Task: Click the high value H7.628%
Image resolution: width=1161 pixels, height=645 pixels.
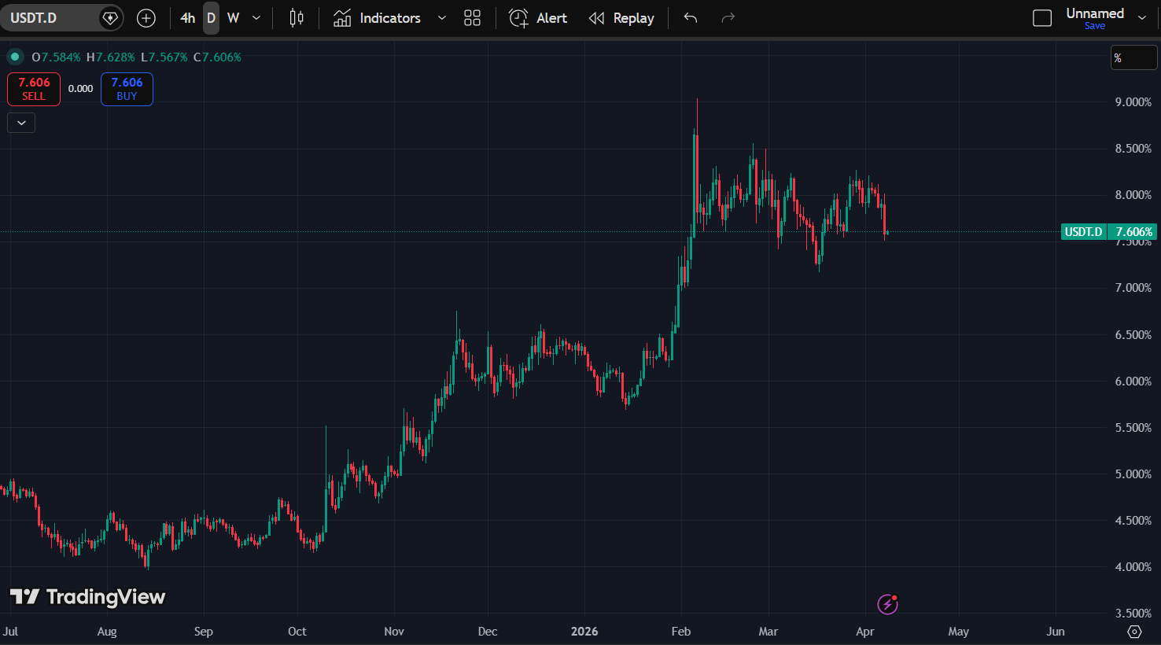Action: [x=111, y=57]
